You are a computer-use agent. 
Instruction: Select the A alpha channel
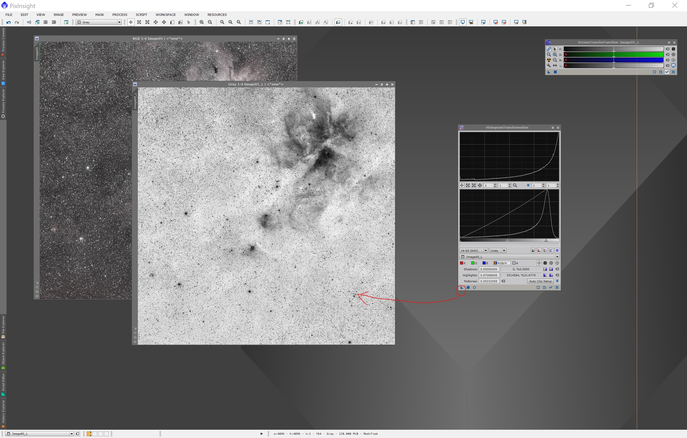pos(515,263)
